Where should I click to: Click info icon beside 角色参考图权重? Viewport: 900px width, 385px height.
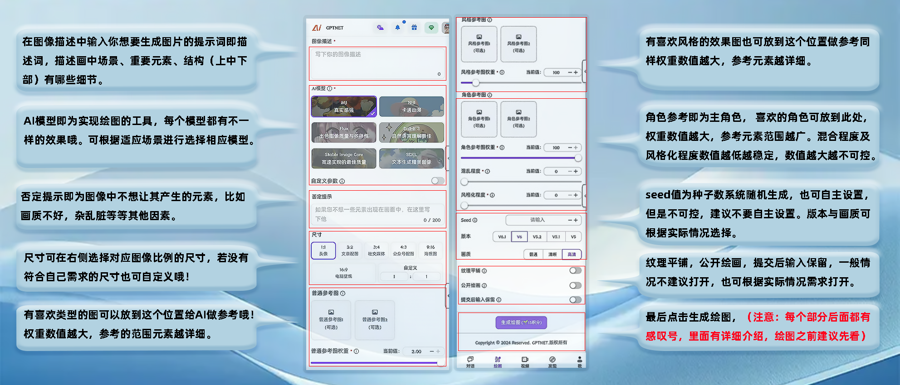pyautogui.click(x=502, y=148)
